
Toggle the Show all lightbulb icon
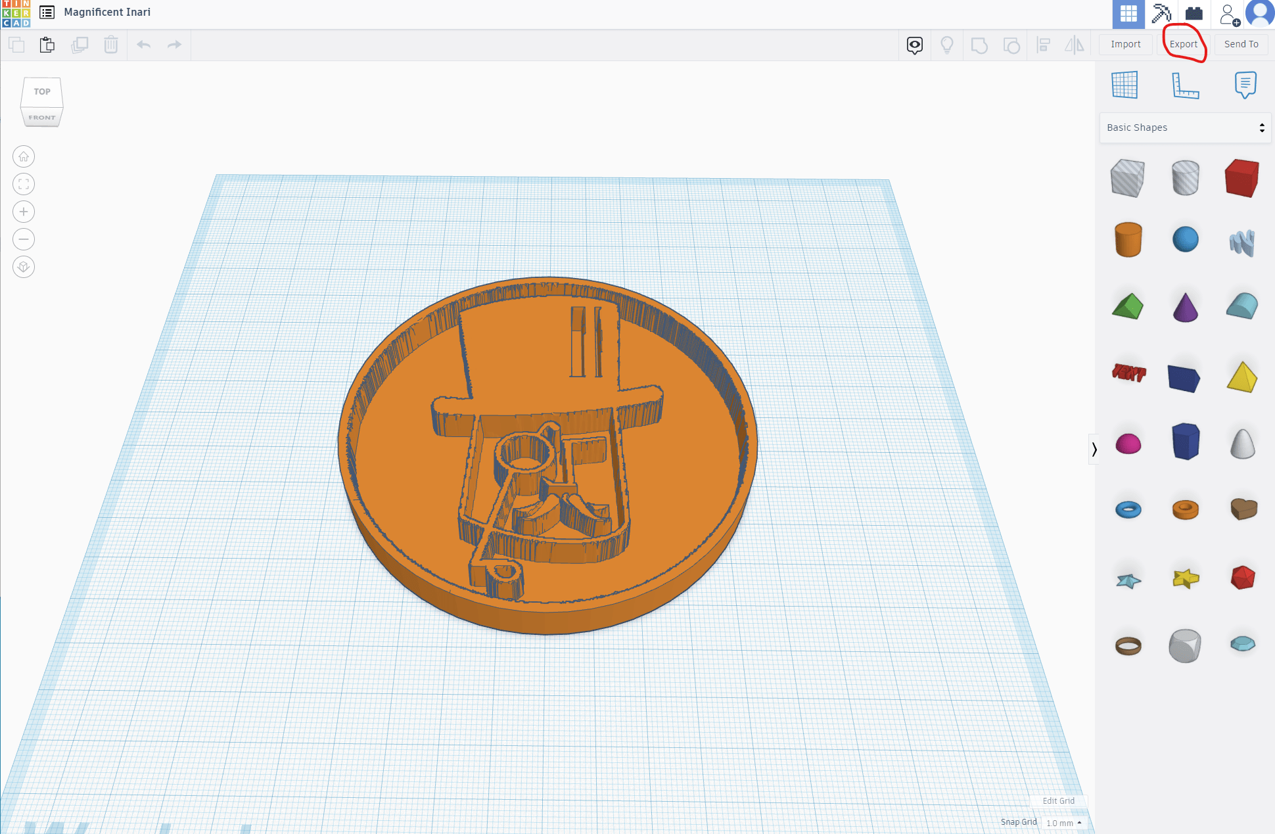(x=946, y=45)
